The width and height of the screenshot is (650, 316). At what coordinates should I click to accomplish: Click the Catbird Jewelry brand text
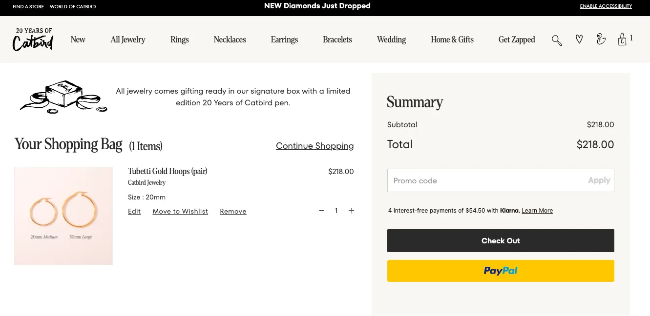point(147,183)
